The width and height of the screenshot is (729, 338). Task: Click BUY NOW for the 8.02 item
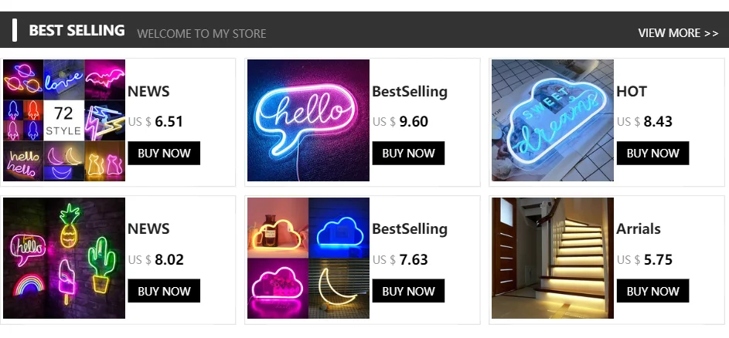click(164, 291)
